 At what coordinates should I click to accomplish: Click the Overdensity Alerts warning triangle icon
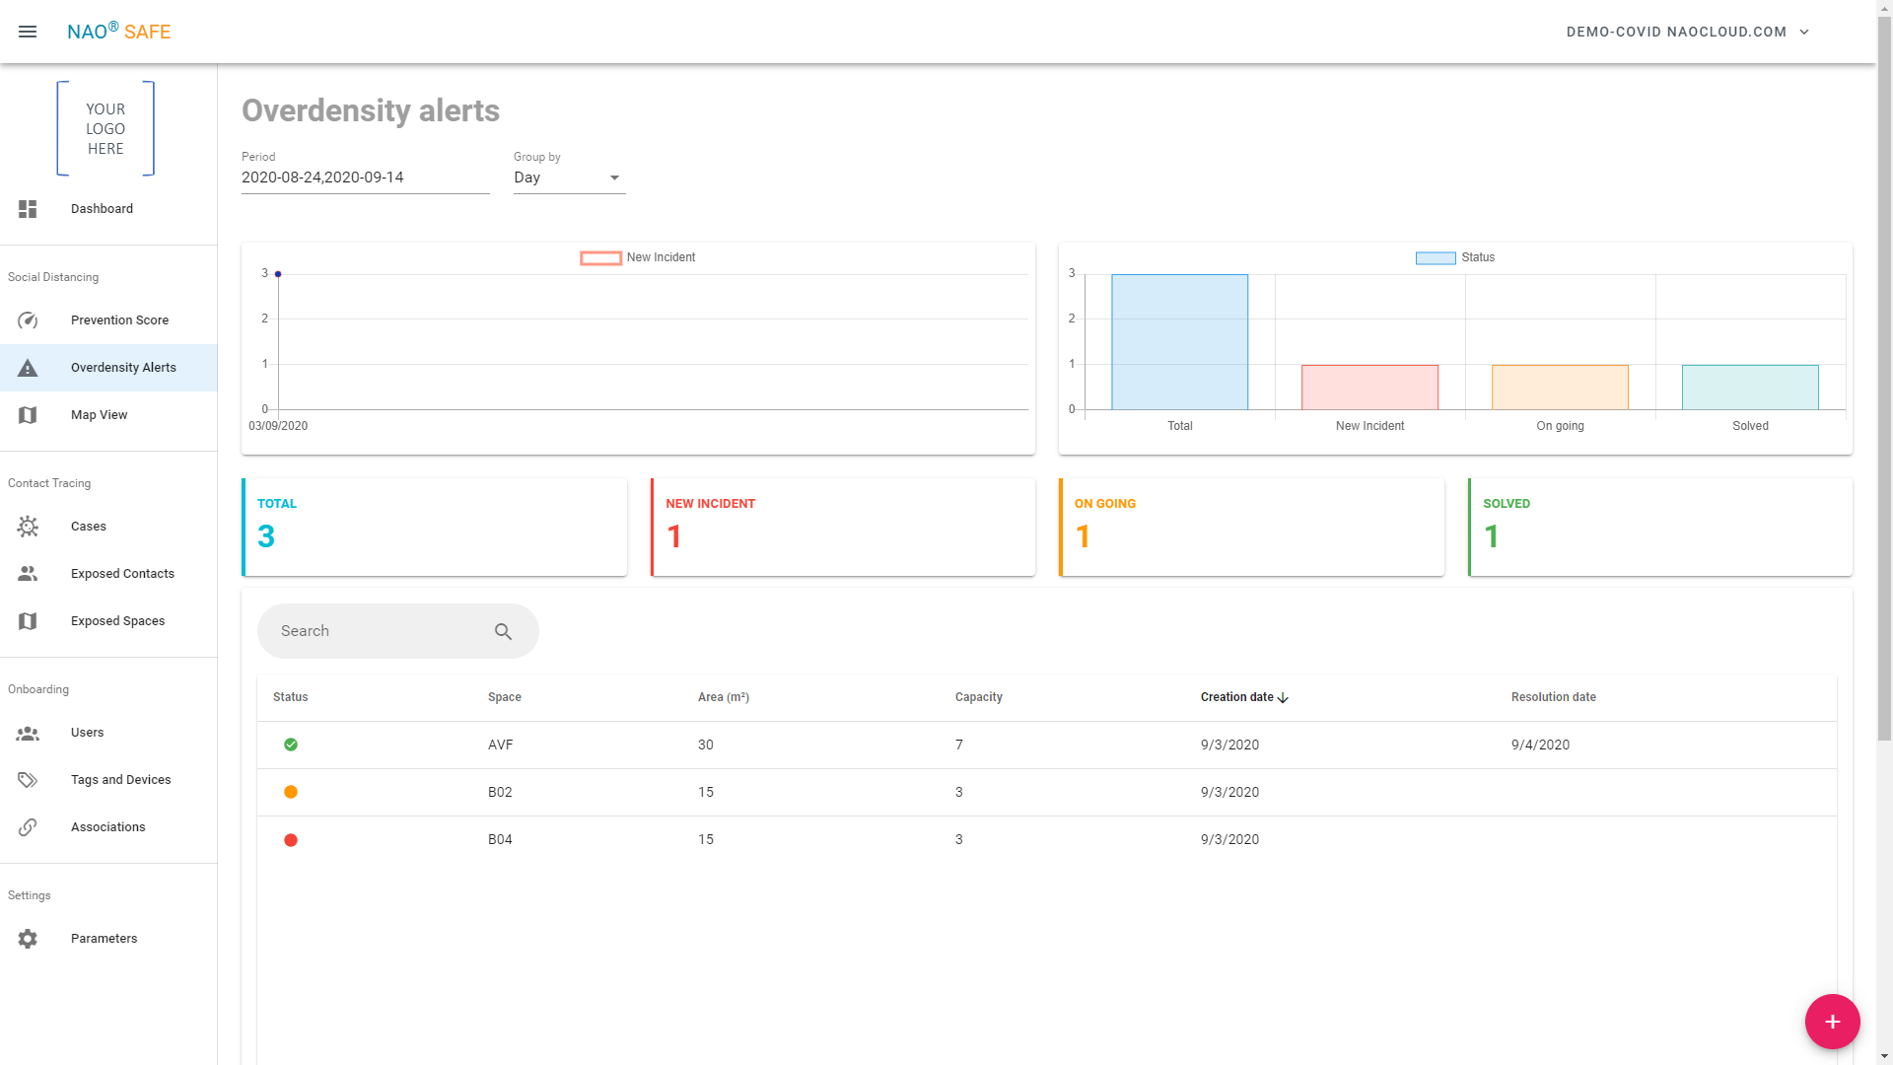[x=28, y=368]
